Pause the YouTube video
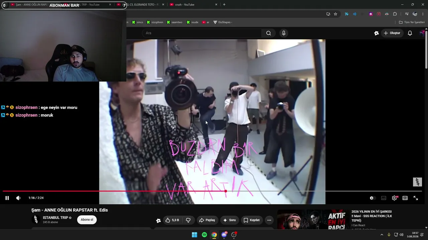 click(x=7, y=198)
